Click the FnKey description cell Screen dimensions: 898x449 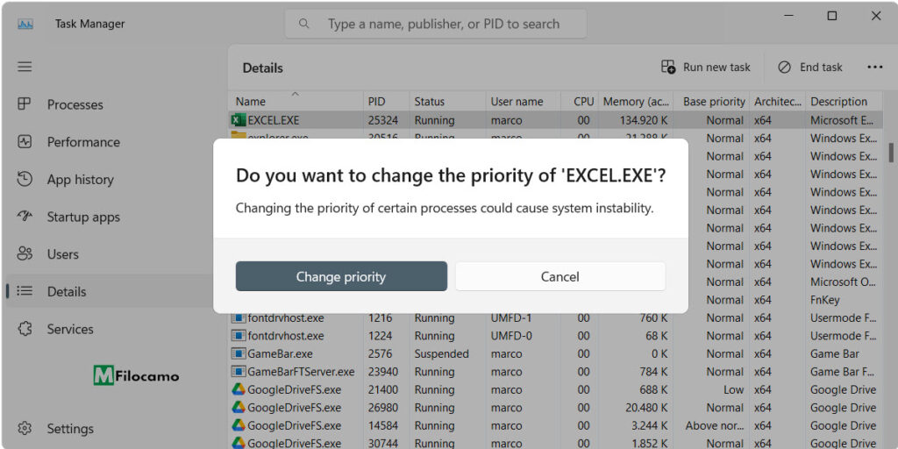tap(825, 300)
